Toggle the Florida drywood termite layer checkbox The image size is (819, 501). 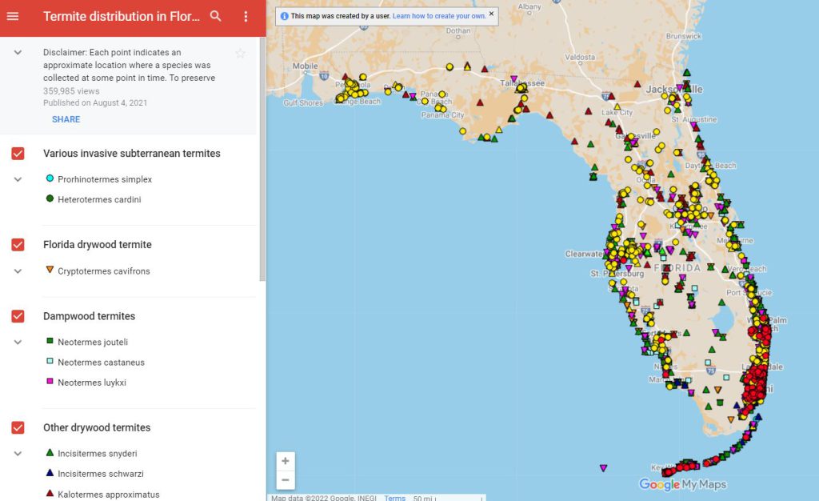tap(18, 245)
